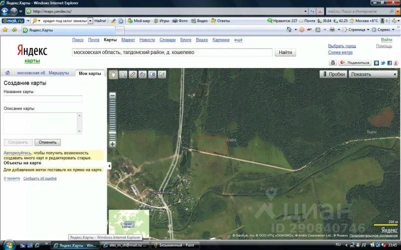This screenshot has width=401, height=250.
Task: Click the Название карты input field
Action: [43, 99]
